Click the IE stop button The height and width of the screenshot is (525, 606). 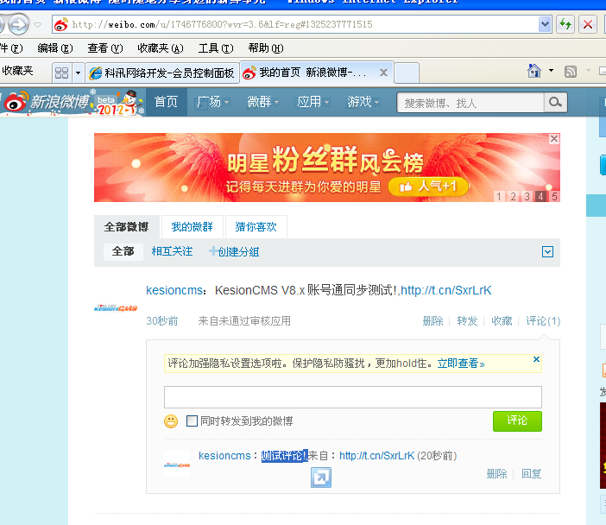pos(588,24)
